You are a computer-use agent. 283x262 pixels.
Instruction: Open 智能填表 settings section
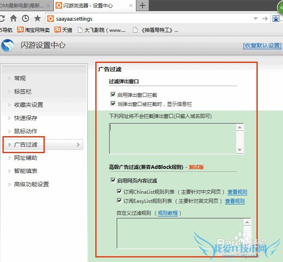coord(26,171)
